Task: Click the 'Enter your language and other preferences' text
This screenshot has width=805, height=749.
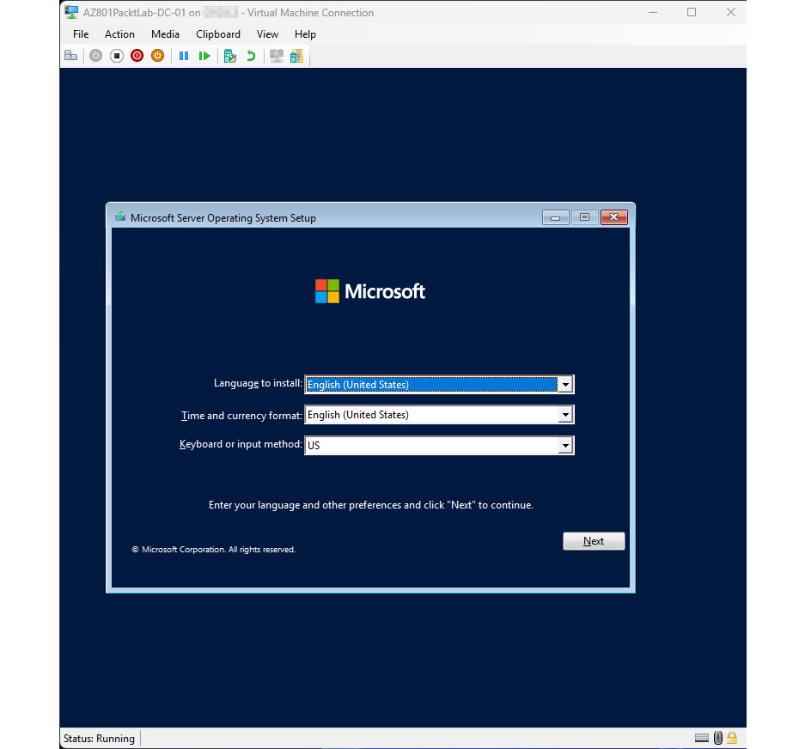Action: 371,505
